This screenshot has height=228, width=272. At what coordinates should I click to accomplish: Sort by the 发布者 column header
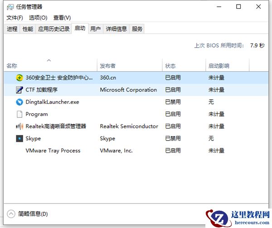point(130,65)
